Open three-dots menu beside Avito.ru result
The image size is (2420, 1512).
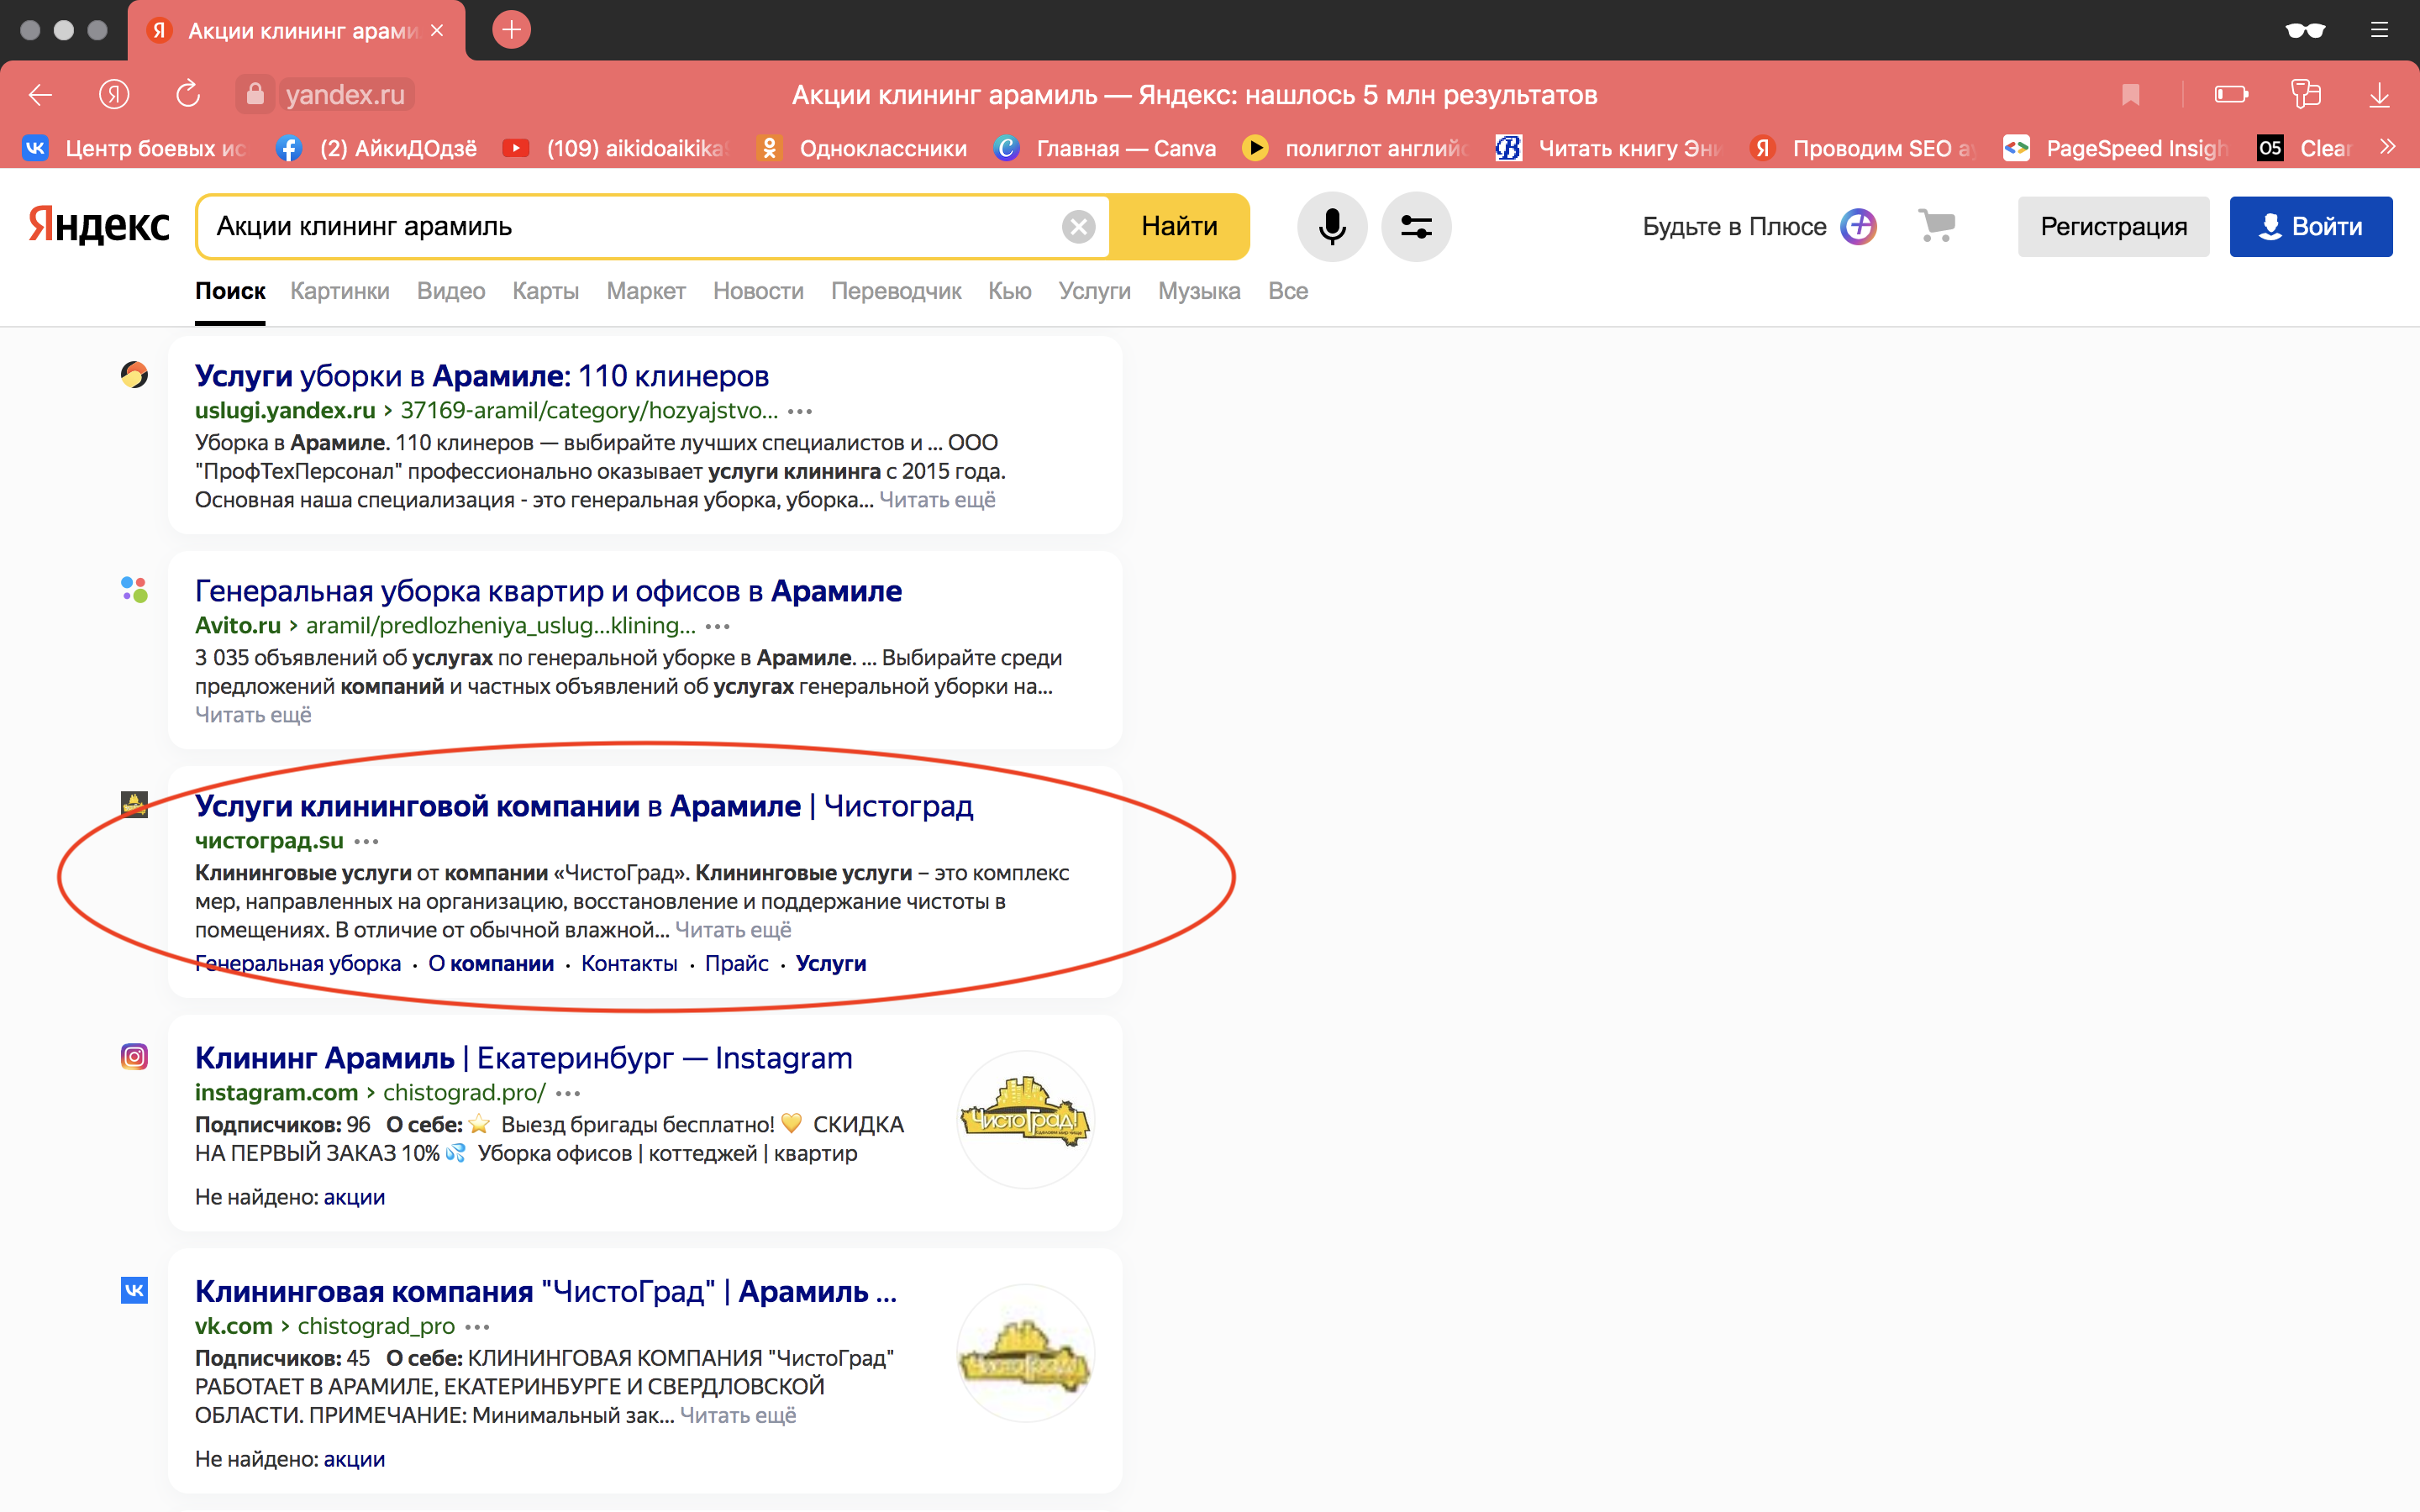(x=717, y=626)
